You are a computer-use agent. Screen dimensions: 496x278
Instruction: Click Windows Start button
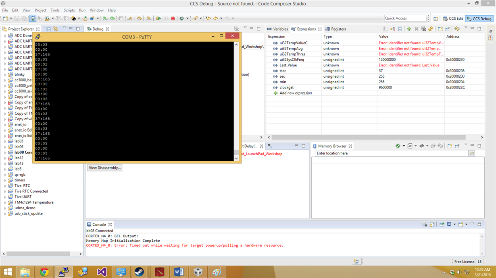click(8, 272)
